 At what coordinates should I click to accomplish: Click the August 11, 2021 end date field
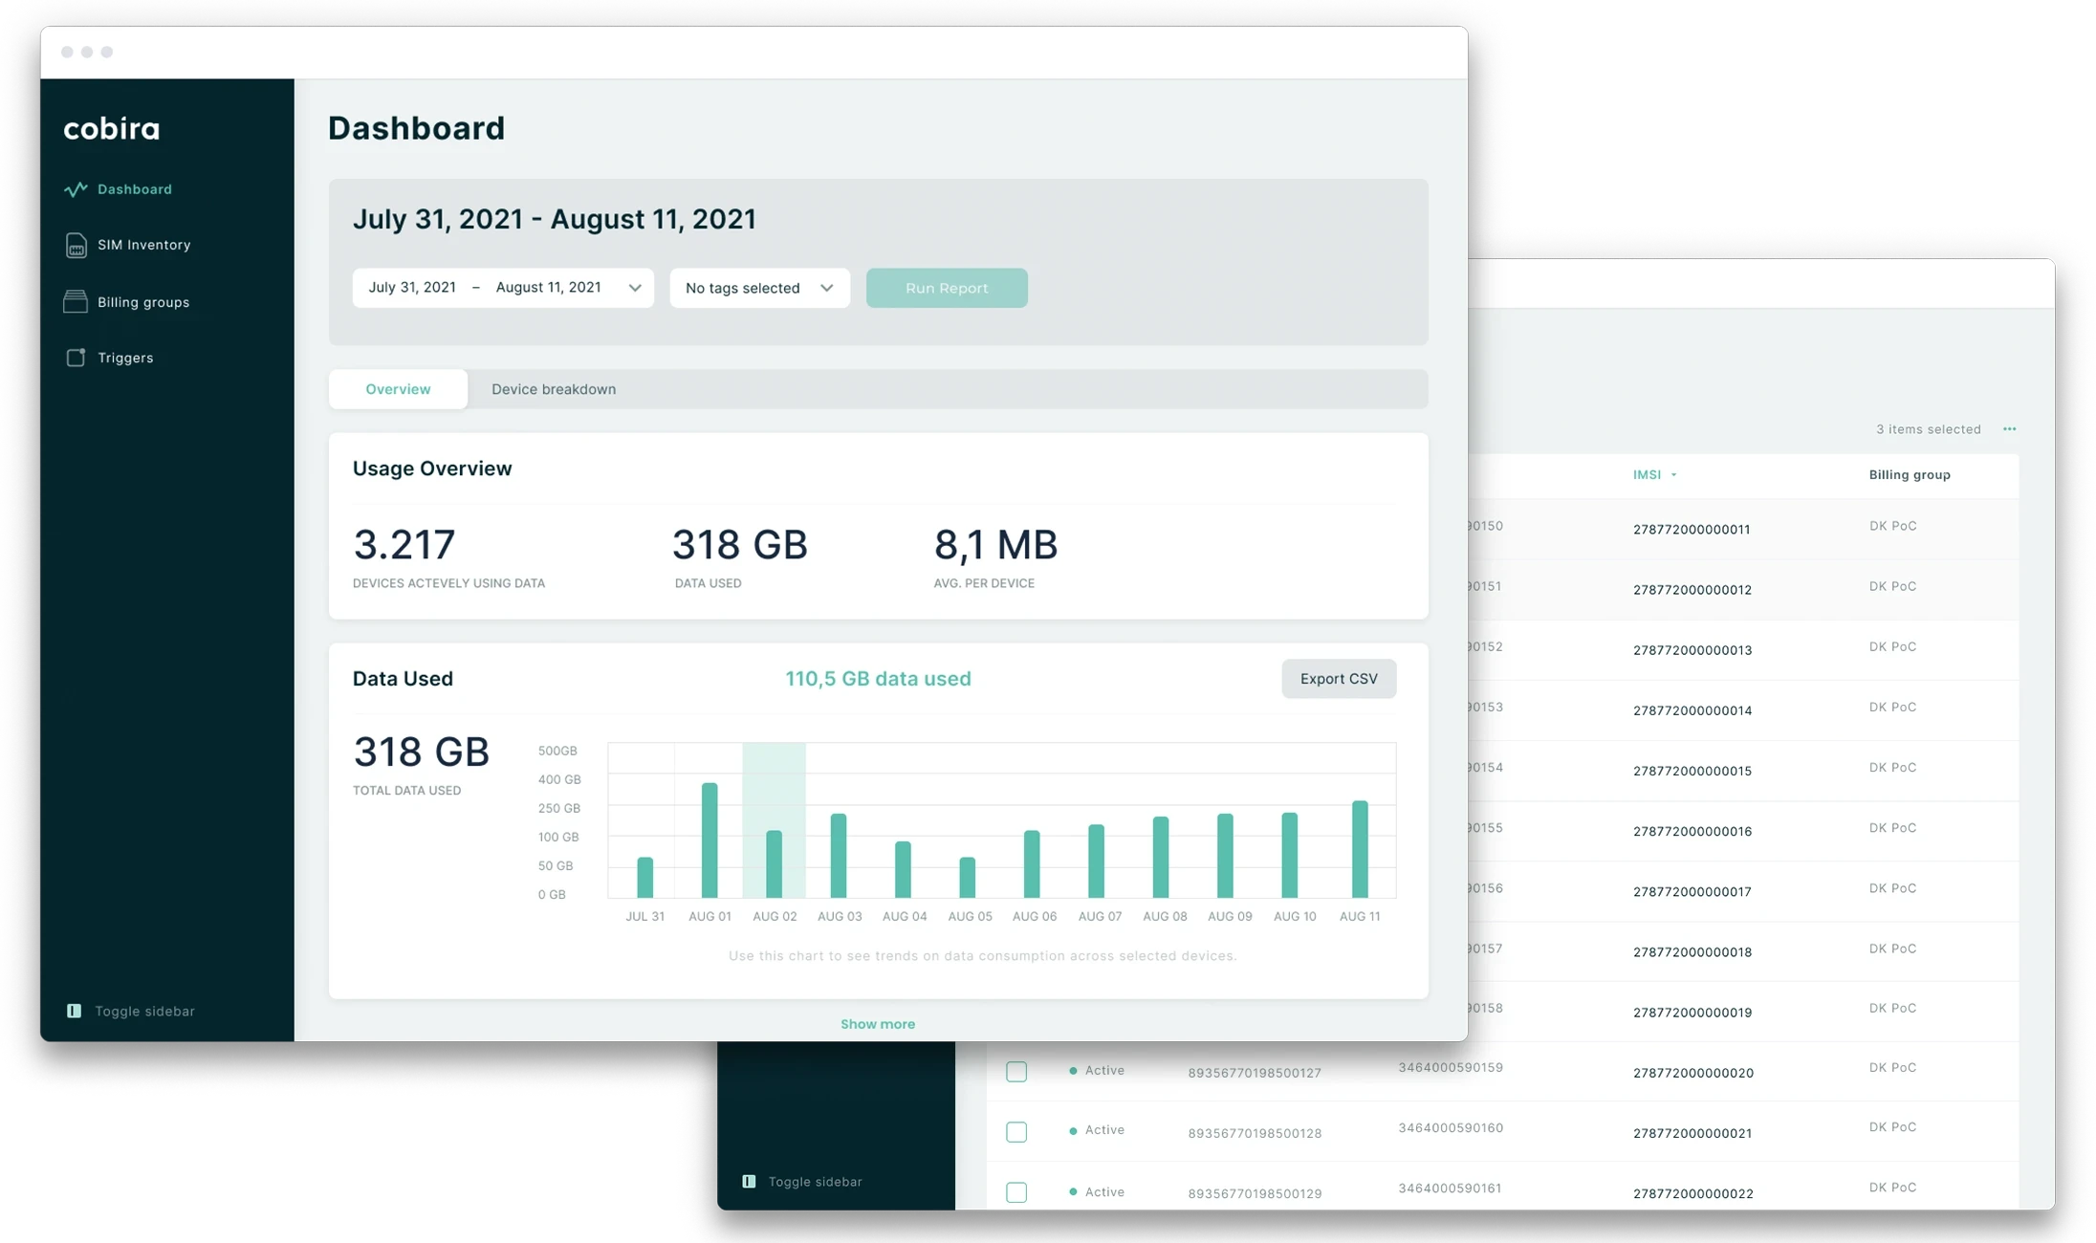pos(548,287)
